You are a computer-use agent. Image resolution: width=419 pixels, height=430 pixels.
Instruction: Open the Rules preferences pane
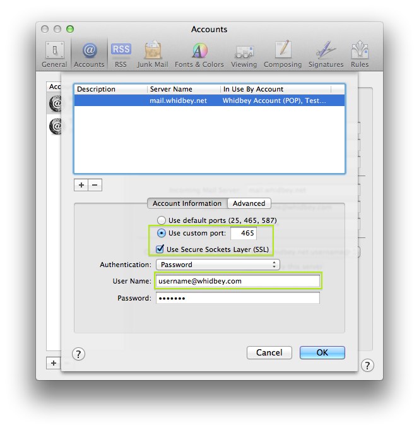[x=360, y=54]
